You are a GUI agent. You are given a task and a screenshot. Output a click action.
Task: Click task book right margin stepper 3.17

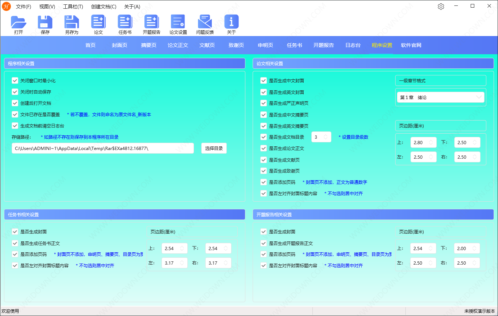(218, 263)
